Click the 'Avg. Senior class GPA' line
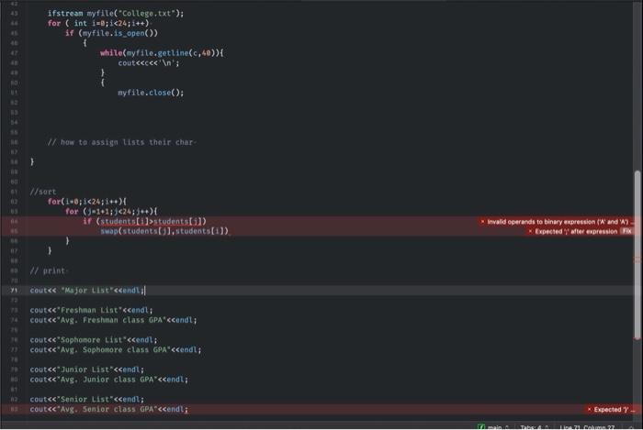 108,409
